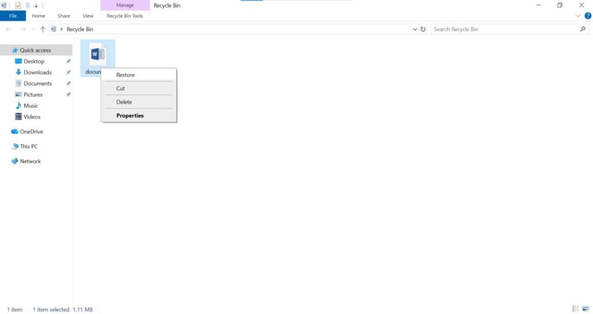
Task: Select Delete in the context menu
Action: 124,102
